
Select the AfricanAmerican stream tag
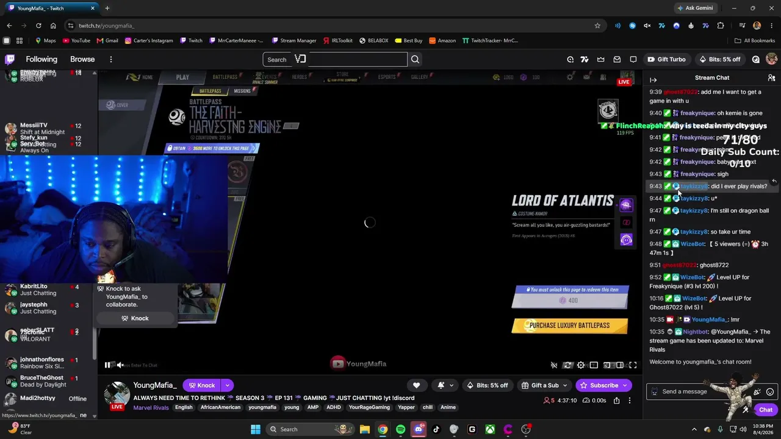tap(220, 407)
